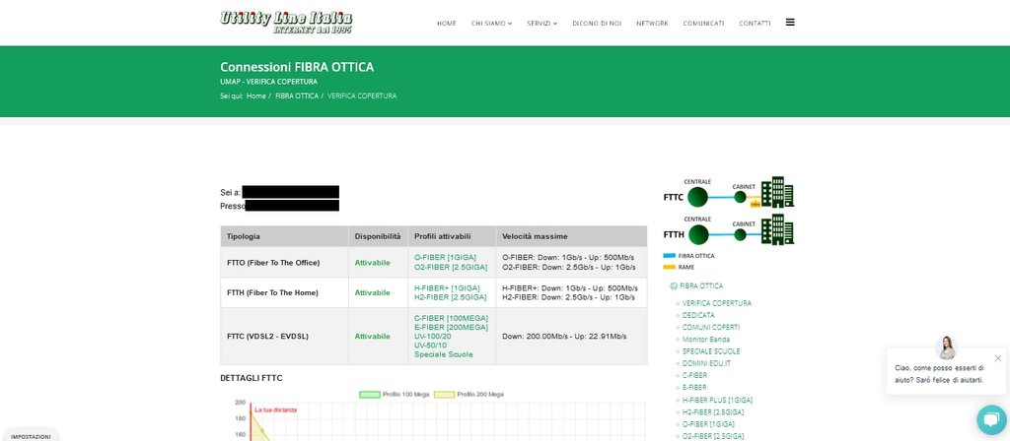Click the DETTAGLI FTTC heading

point(252,378)
